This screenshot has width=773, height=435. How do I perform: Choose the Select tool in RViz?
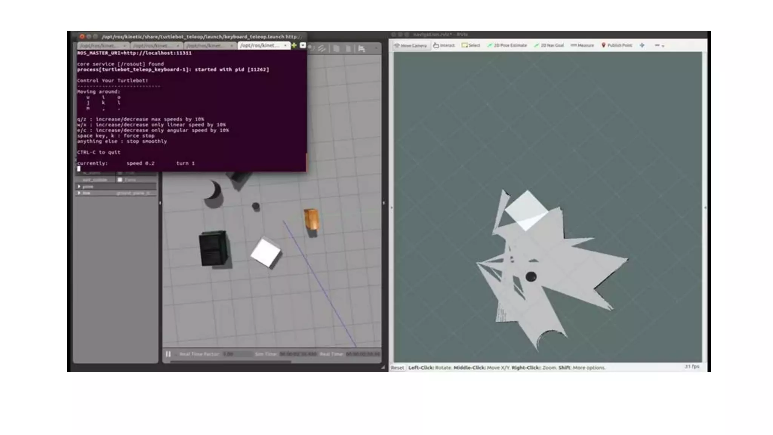point(471,45)
